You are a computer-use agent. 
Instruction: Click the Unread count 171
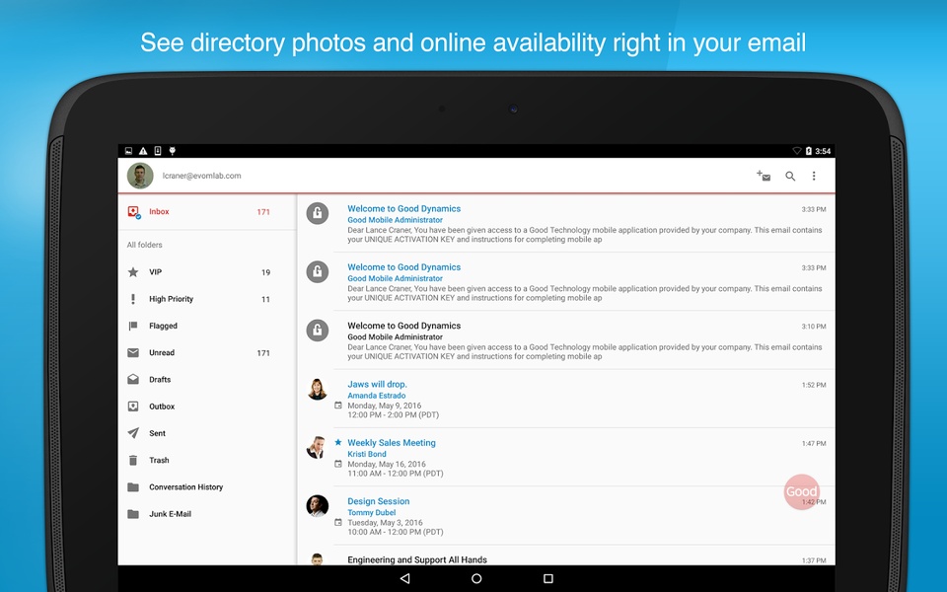click(x=263, y=353)
